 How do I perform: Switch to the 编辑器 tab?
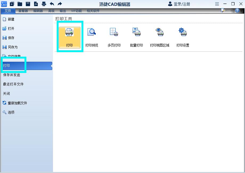[x=38, y=11]
